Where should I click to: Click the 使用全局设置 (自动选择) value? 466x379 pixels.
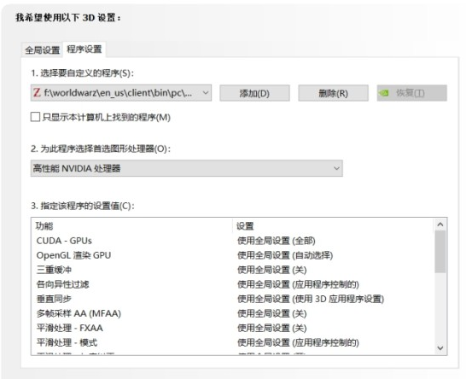(x=285, y=255)
